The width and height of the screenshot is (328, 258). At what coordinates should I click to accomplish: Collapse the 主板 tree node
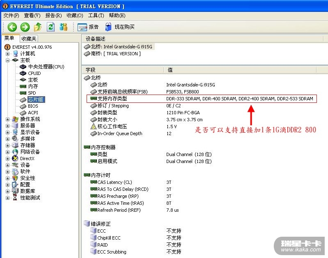(x=7, y=60)
